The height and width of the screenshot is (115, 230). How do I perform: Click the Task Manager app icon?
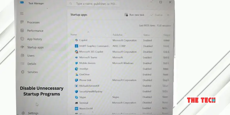click(22, 3)
